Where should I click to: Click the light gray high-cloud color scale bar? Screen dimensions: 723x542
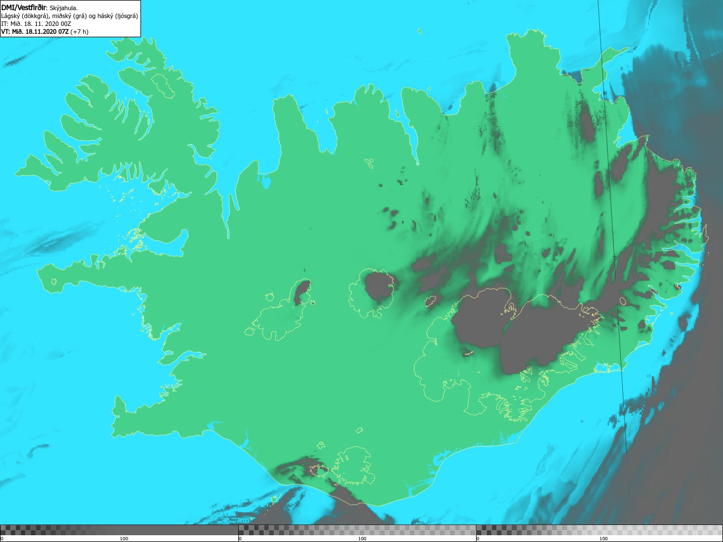599,530
